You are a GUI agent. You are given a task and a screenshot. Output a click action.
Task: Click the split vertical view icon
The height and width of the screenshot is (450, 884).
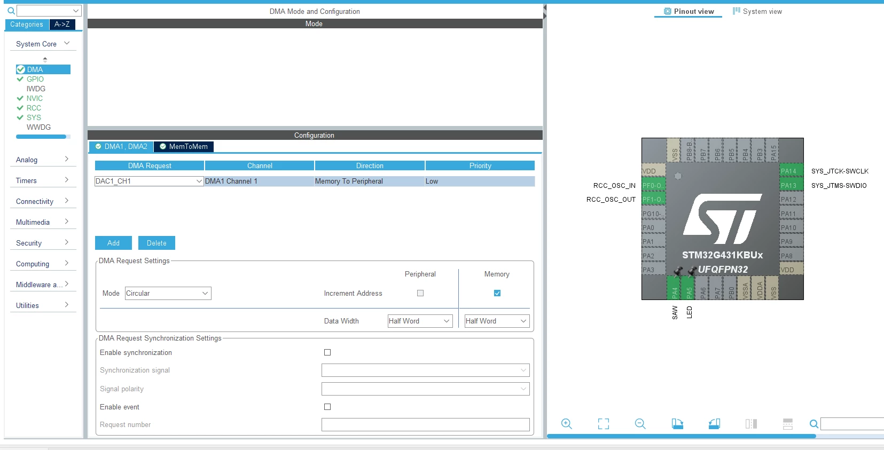coord(751,424)
